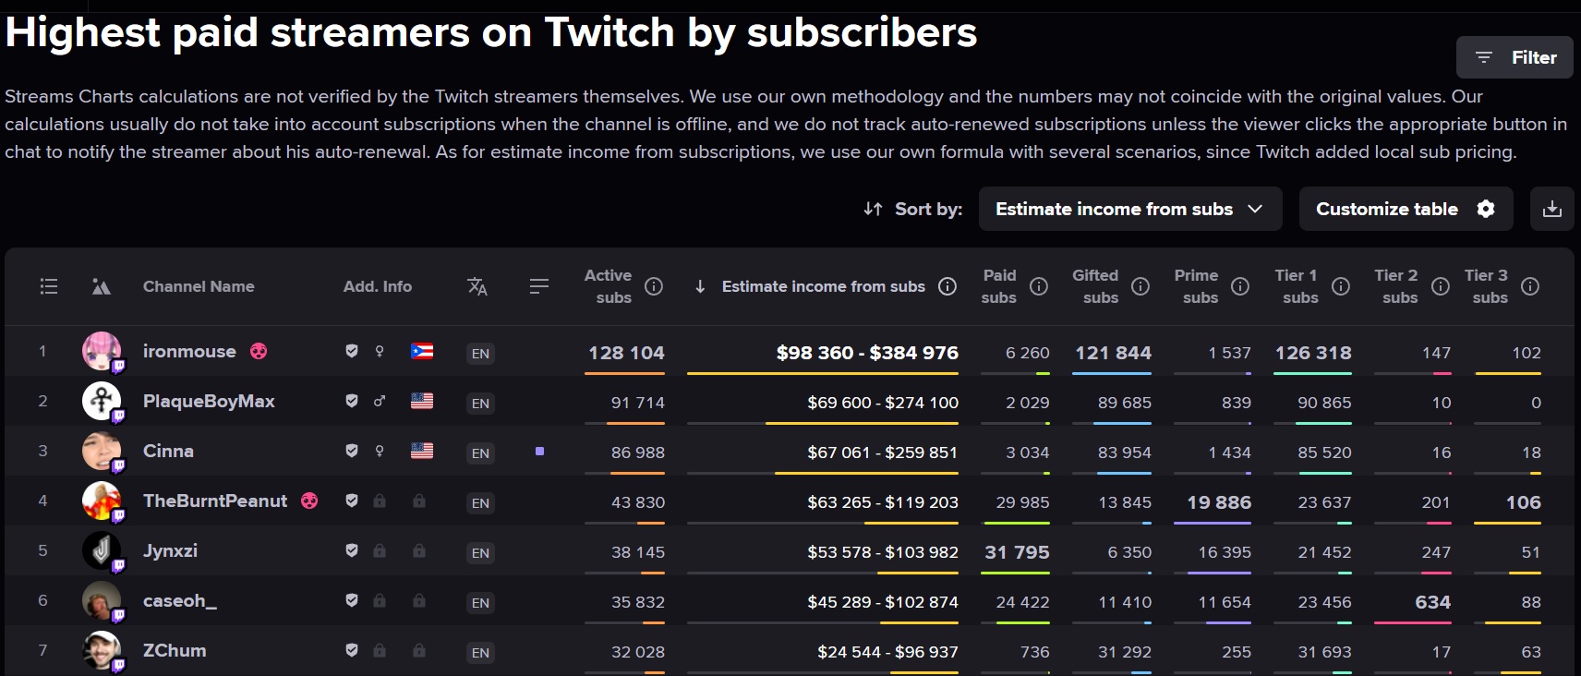Click info icon beside Active subs

[x=654, y=286]
